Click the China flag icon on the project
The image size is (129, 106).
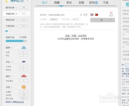(x=96, y=15)
